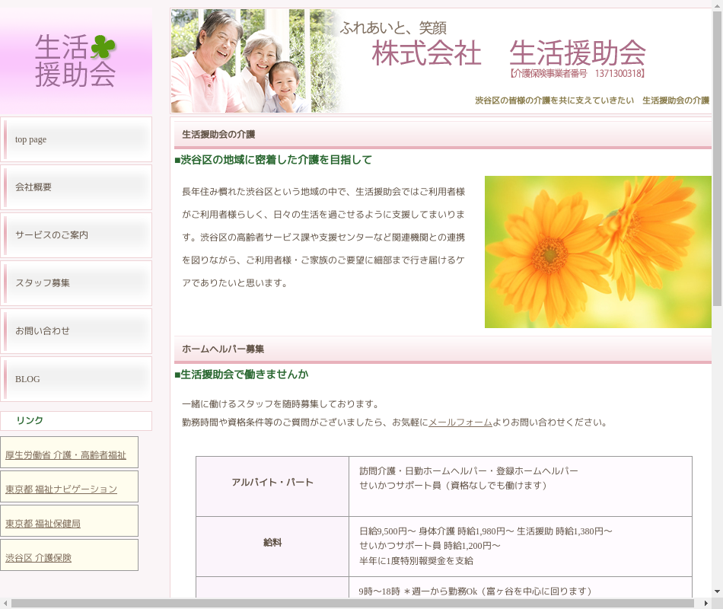Screen dimensions: 723x609
Task: Click the メールフォーム link
Action: click(x=460, y=422)
